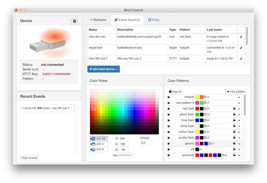Play the yellow flash pattern
Screen dimensions: 267x183
click(x=169, y=132)
